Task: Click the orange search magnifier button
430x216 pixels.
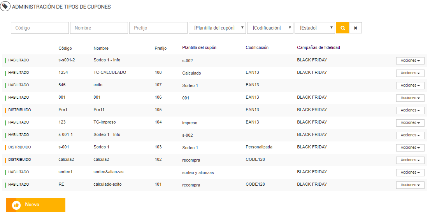Action: (x=343, y=28)
